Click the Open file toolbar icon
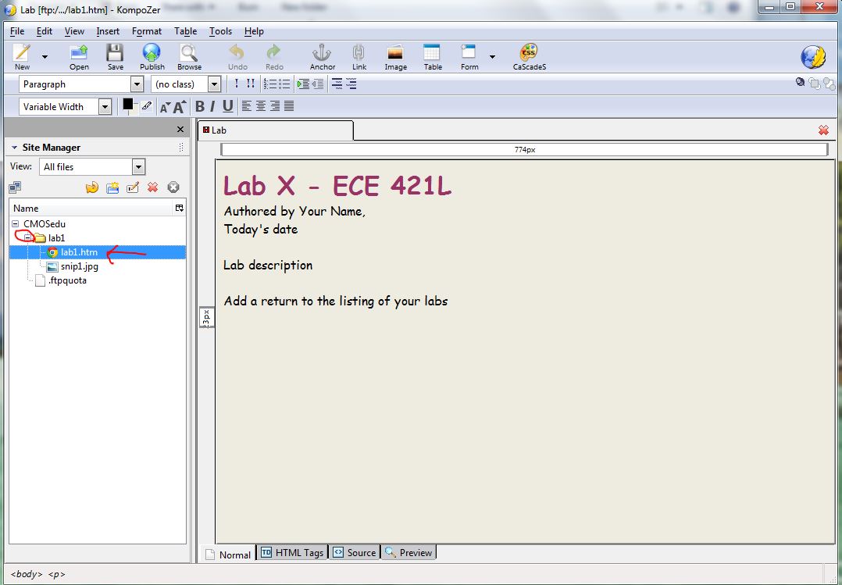 click(79, 57)
